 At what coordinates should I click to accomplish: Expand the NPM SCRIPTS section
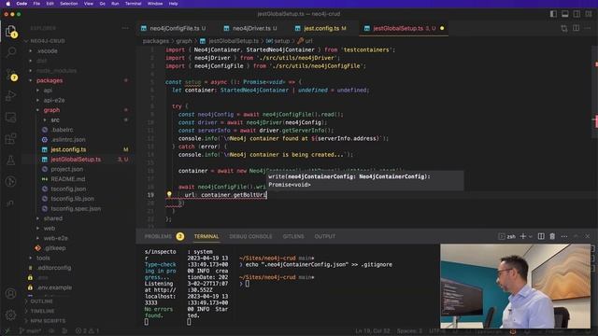(48, 321)
